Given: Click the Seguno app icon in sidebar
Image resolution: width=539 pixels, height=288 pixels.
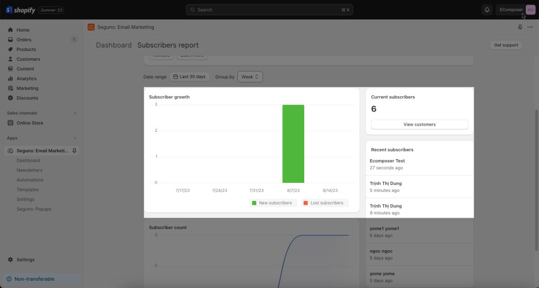Looking at the screenshot, I should [11, 151].
